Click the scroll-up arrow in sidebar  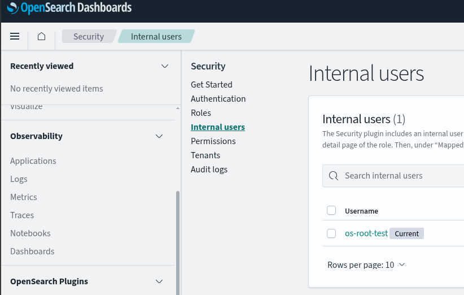178,108
